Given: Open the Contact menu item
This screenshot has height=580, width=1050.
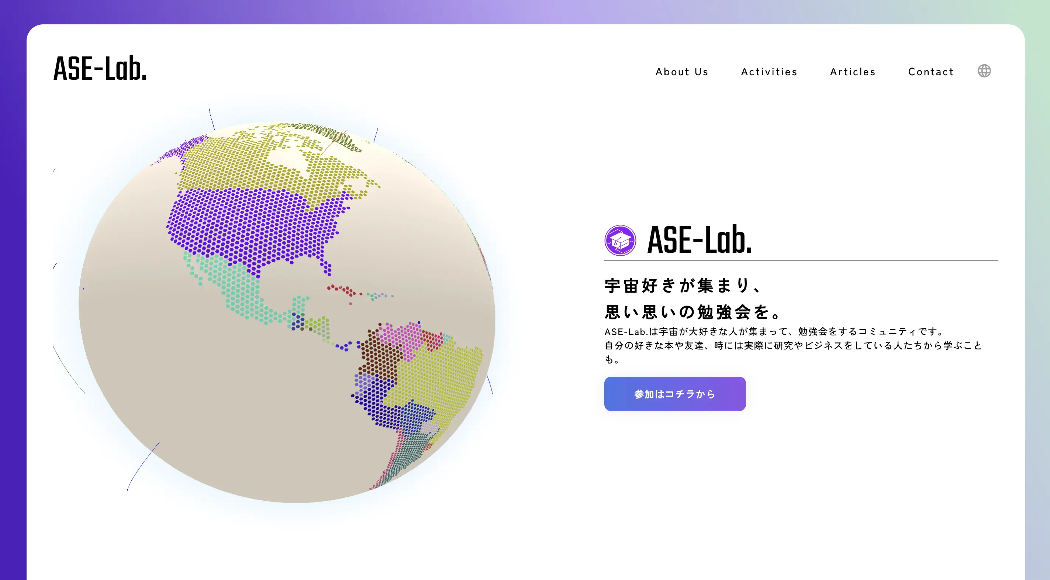Looking at the screenshot, I should 931,72.
